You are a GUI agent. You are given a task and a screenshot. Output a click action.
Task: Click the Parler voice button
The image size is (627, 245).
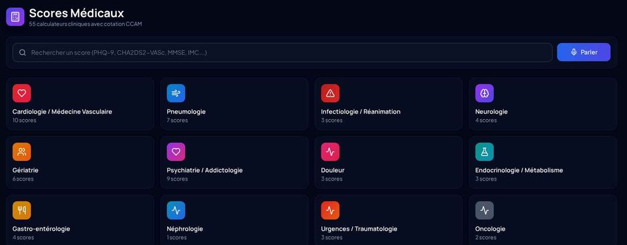[x=584, y=52]
